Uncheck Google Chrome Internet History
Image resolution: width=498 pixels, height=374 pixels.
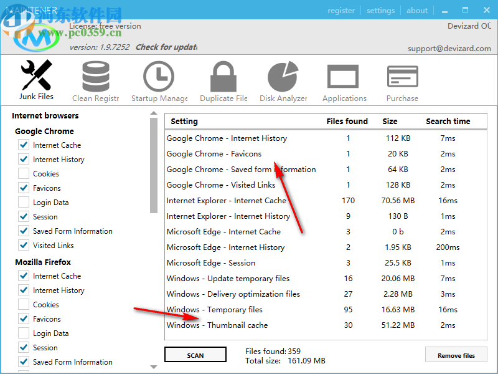pos(24,160)
